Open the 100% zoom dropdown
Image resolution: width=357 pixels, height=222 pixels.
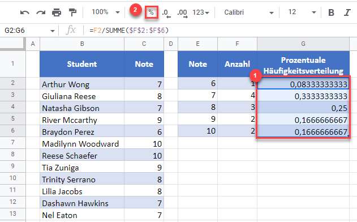tap(105, 12)
